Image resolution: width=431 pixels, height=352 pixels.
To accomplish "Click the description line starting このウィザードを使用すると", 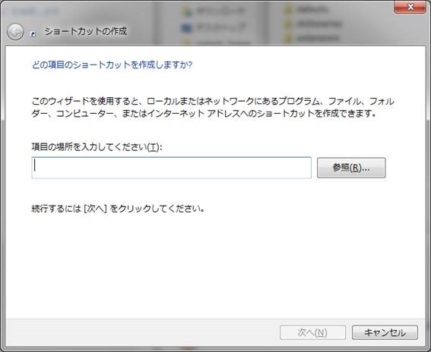I will (213, 101).
